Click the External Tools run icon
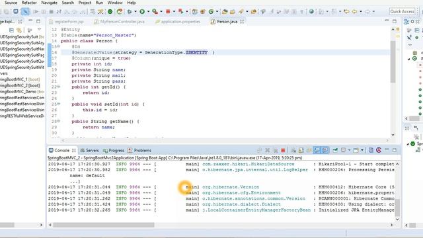 coord(180,12)
